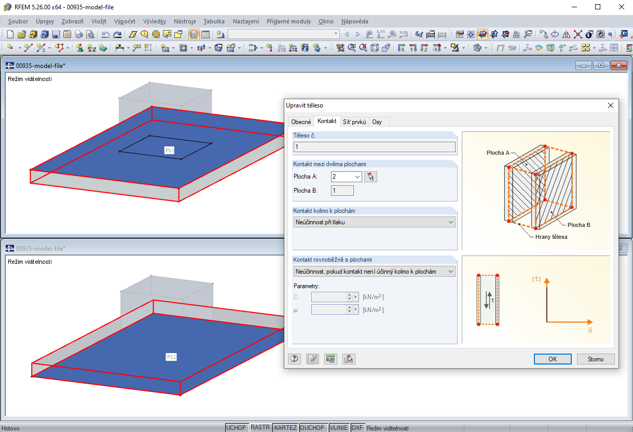Expand the new node tool dropdown arrow

click(20, 47)
